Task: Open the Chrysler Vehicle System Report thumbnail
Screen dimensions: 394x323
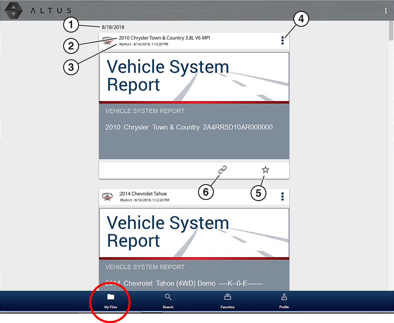Action: tap(194, 105)
